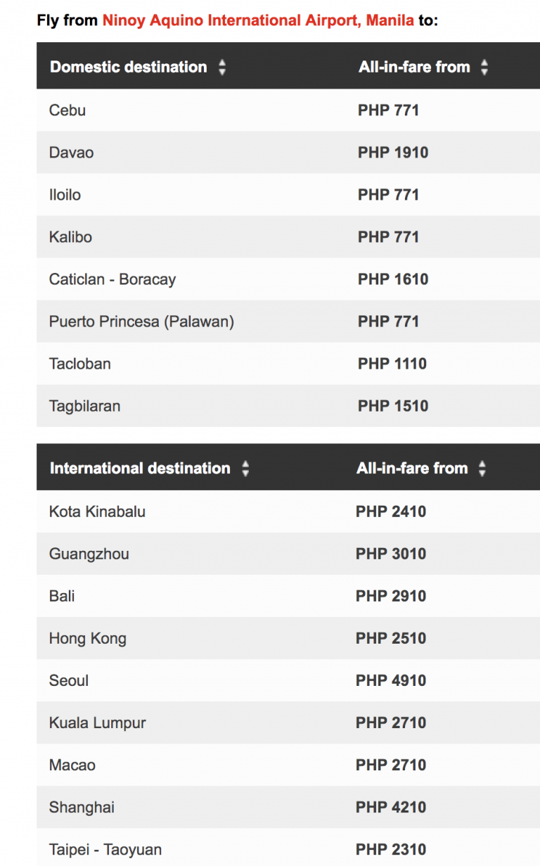Sort by Domestic destination arrows icon

(222, 68)
